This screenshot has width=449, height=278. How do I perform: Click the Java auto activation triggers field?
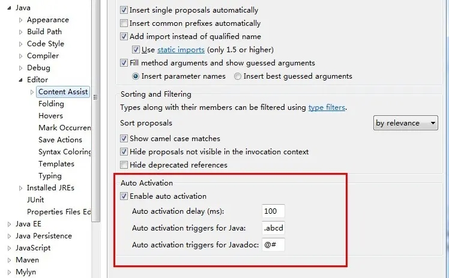pyautogui.click(x=273, y=228)
